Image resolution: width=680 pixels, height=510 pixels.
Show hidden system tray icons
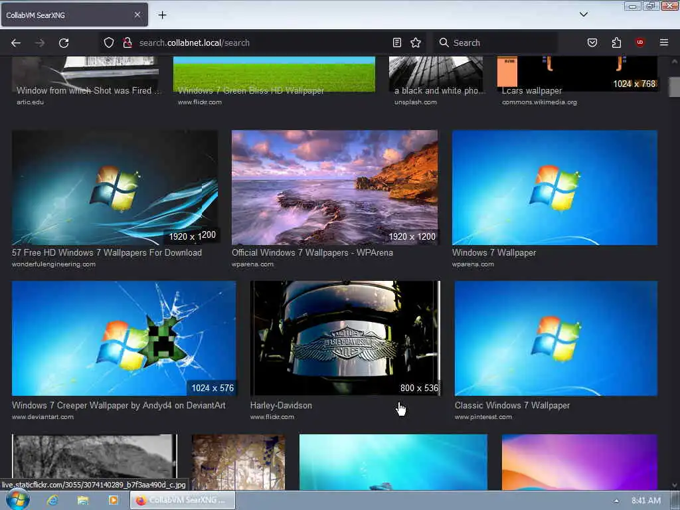(616, 501)
